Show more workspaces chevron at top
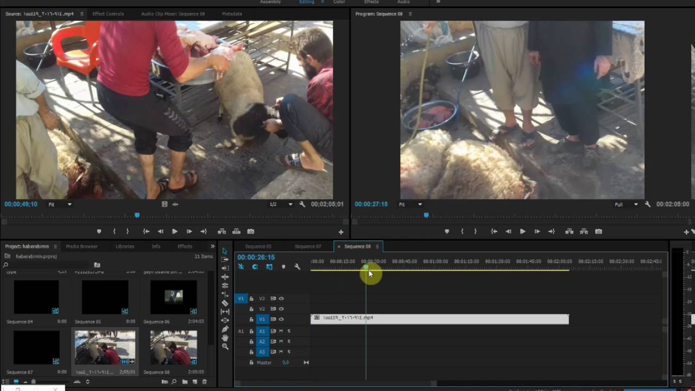The height and width of the screenshot is (391, 695). coord(438,2)
